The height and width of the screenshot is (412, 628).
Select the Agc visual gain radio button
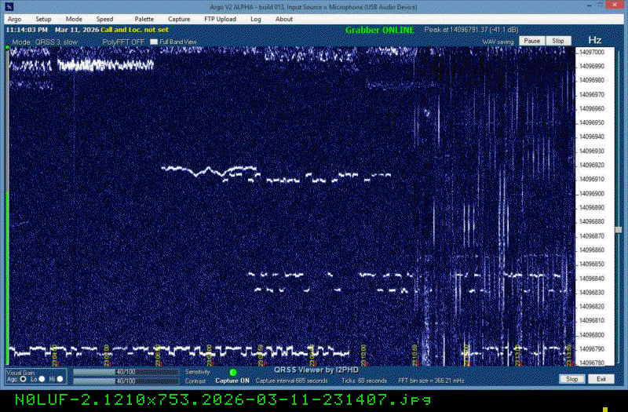pyautogui.click(x=23, y=379)
